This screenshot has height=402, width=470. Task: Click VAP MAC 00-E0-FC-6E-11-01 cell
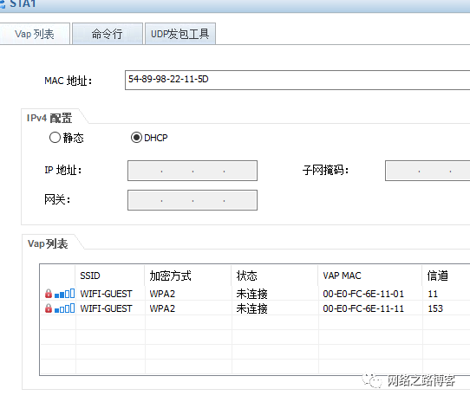click(363, 294)
